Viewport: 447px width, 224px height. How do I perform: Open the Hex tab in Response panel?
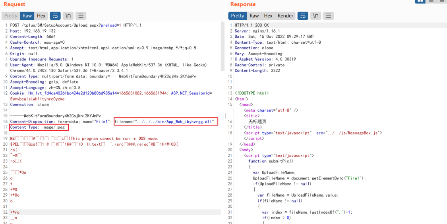[268, 15]
